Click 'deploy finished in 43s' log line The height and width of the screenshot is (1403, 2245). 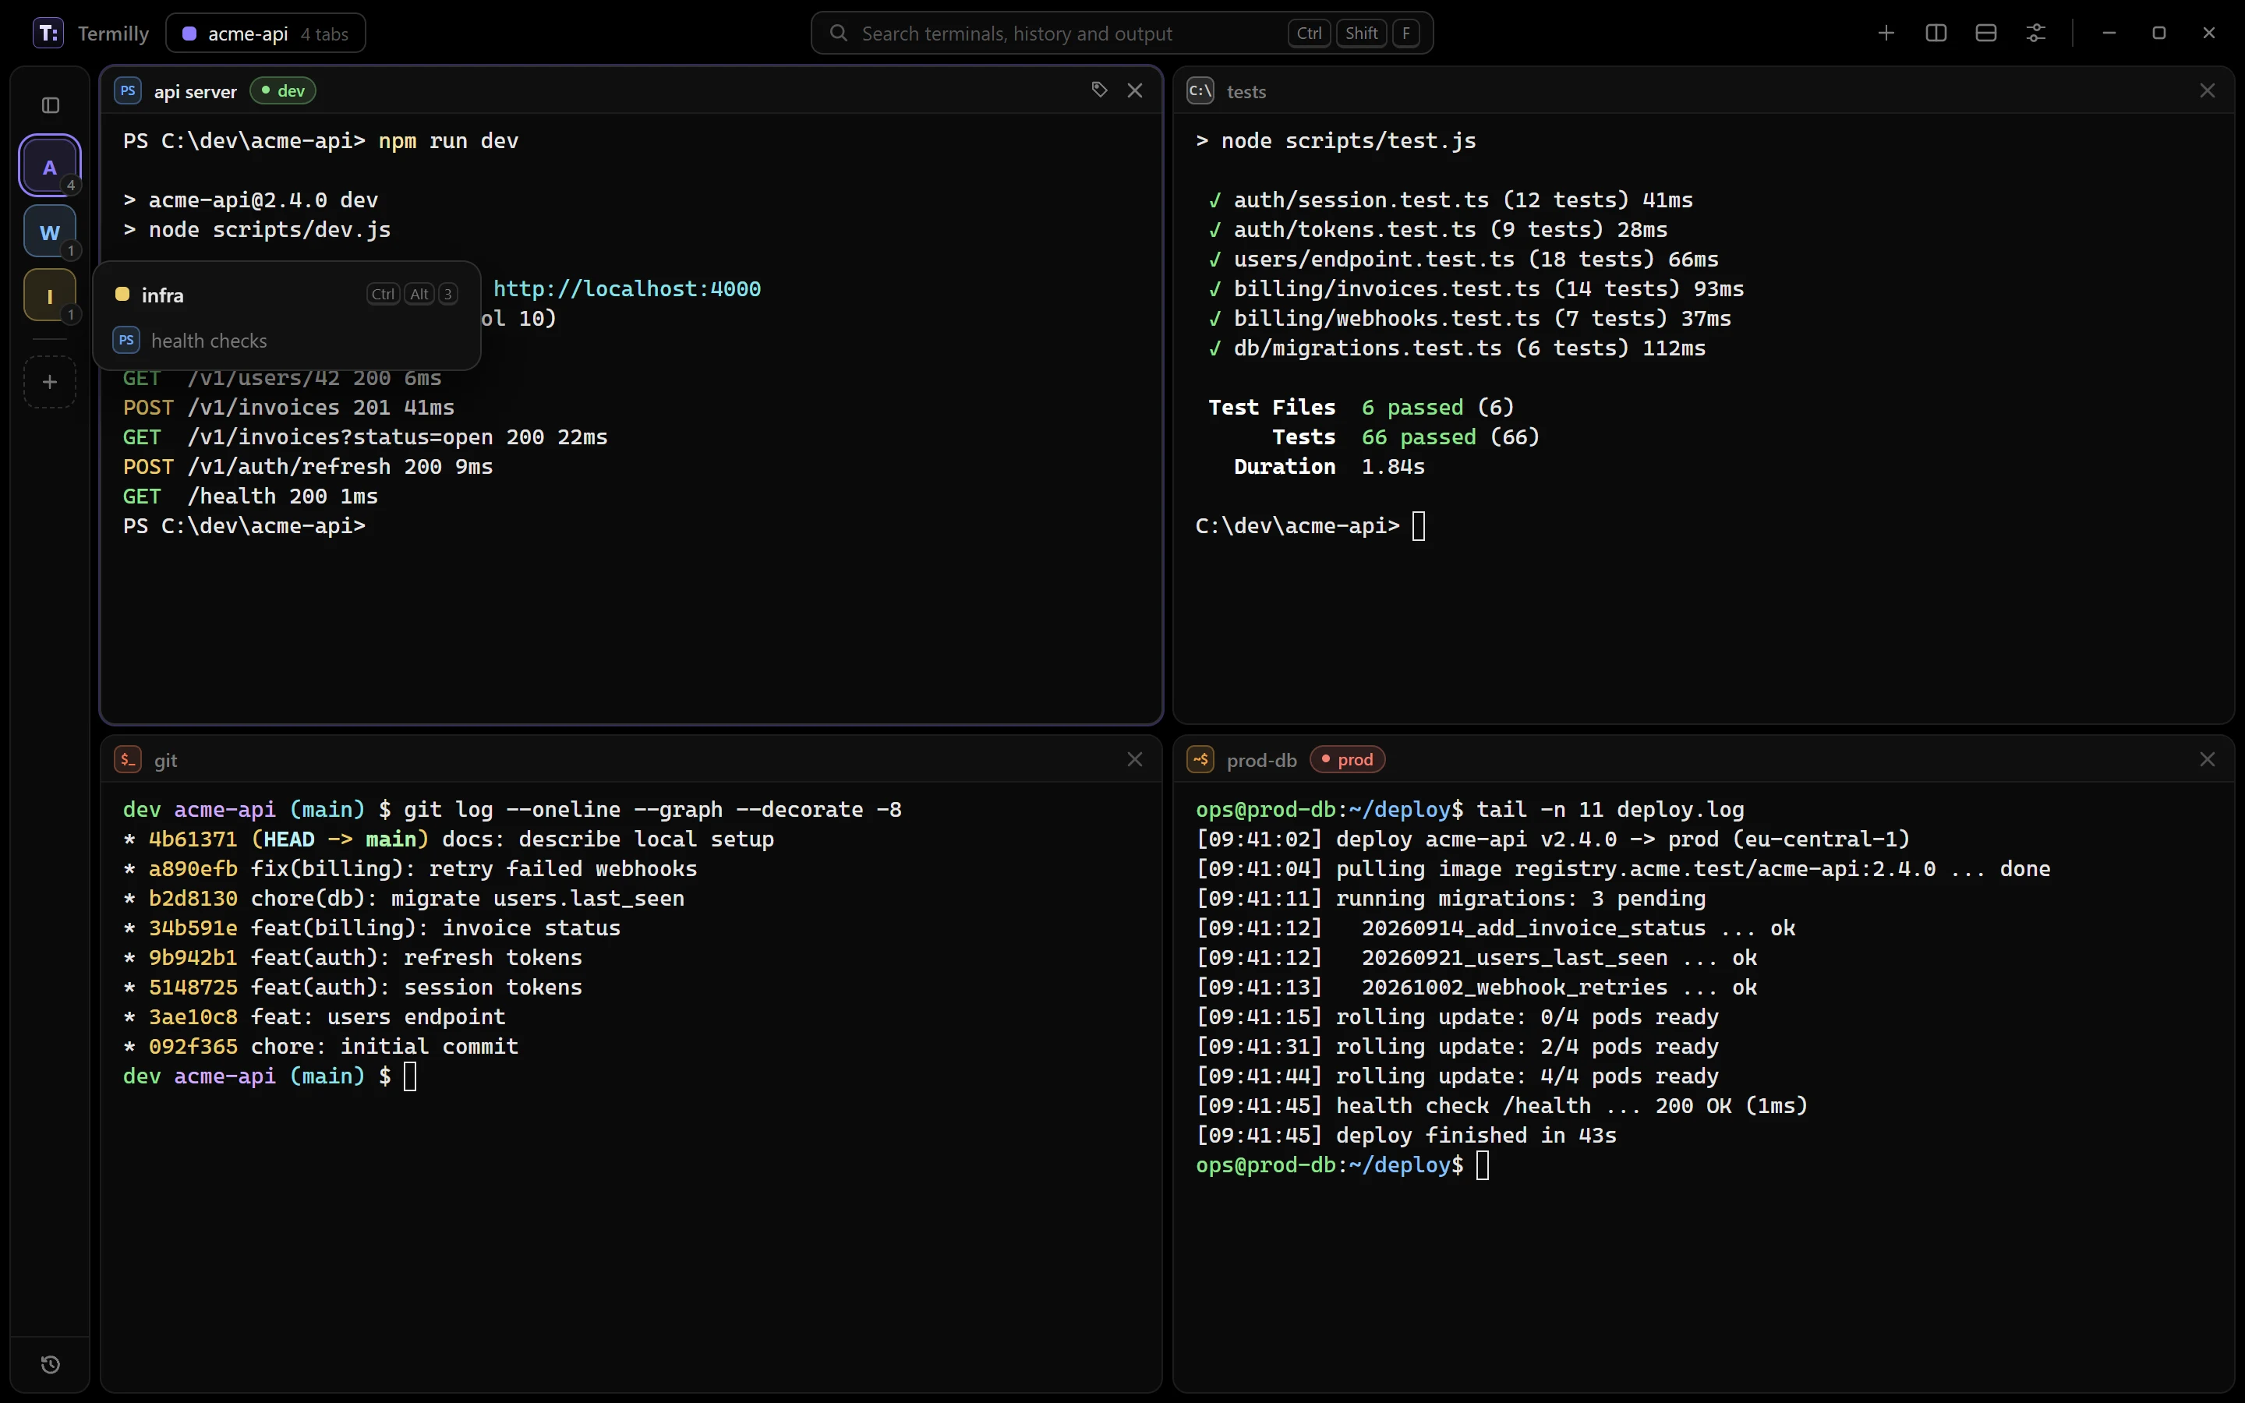(1476, 1135)
